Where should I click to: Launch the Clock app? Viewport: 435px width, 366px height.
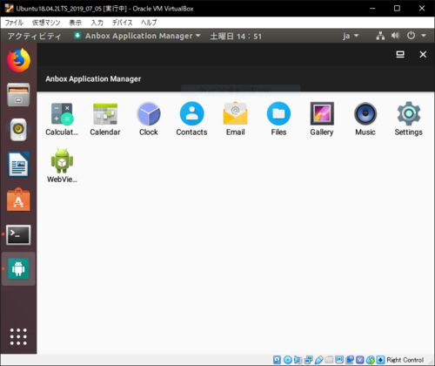point(149,119)
